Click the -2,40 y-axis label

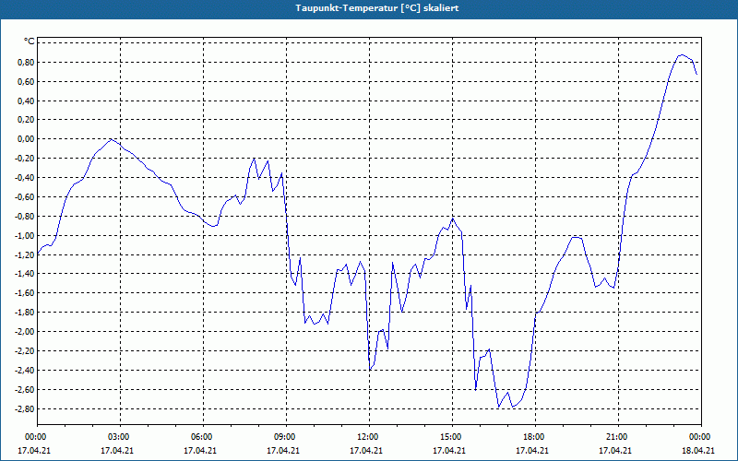click(x=25, y=371)
